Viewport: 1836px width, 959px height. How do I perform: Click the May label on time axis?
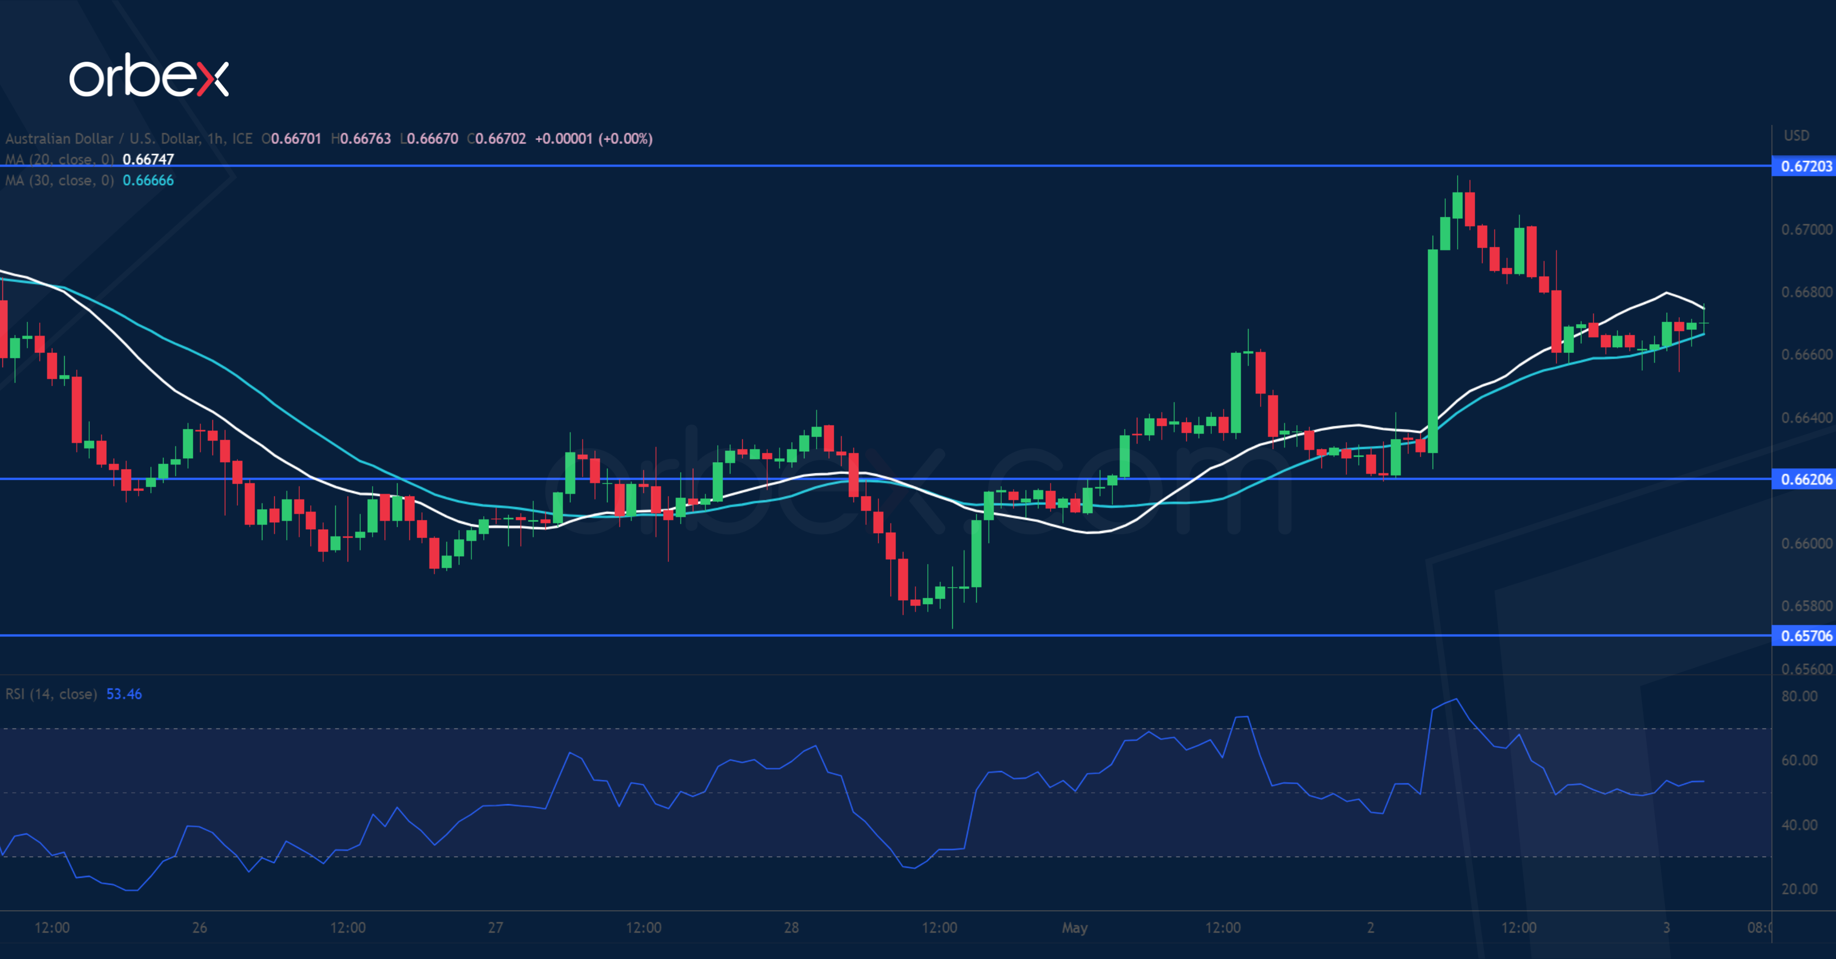1075,928
